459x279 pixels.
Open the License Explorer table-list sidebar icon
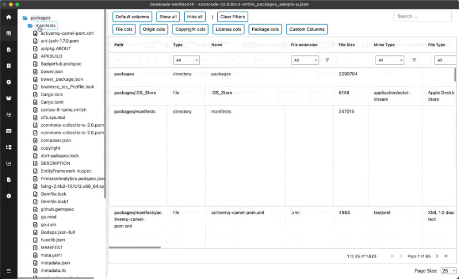coord(9,131)
